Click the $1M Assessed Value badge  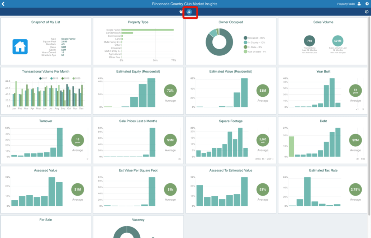click(78, 189)
